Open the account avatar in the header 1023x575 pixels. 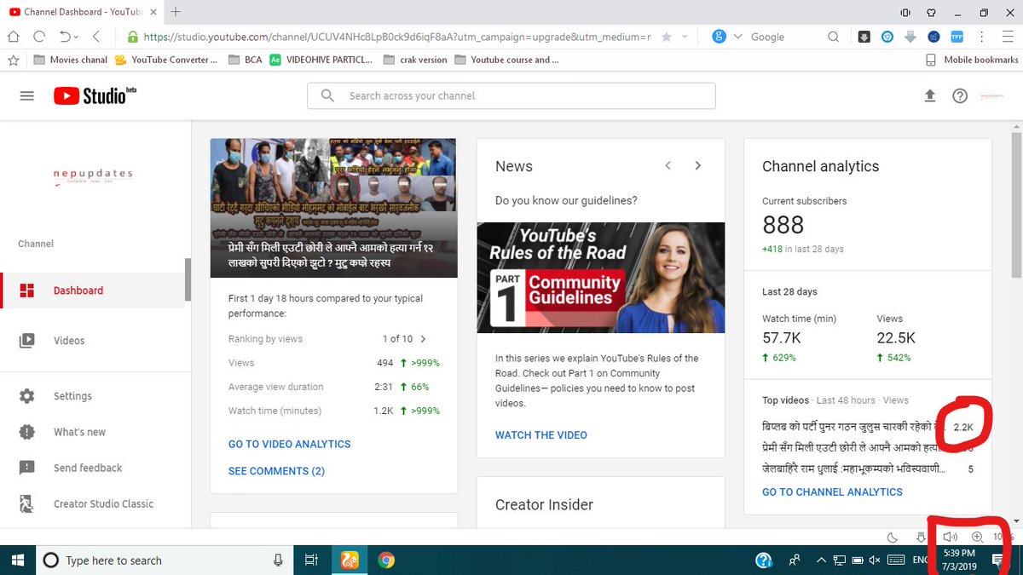tap(991, 96)
